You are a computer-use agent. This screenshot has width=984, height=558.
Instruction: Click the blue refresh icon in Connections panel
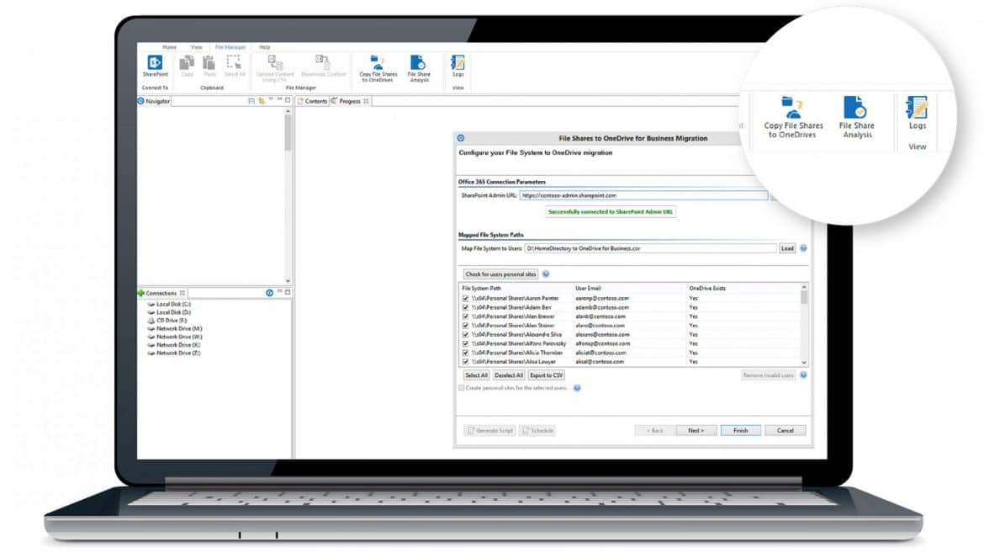pos(269,293)
